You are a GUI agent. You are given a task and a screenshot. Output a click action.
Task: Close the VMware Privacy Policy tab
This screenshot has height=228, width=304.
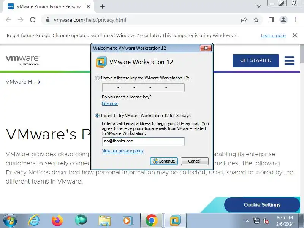(x=88, y=6)
